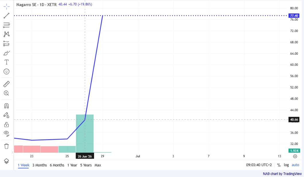Click the 80.00 price axis value
This screenshot has height=177, width=304.
pyautogui.click(x=294, y=8)
